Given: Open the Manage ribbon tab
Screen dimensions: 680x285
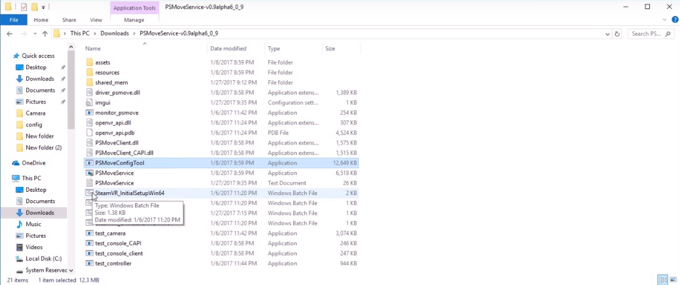Looking at the screenshot, I should pos(134,20).
